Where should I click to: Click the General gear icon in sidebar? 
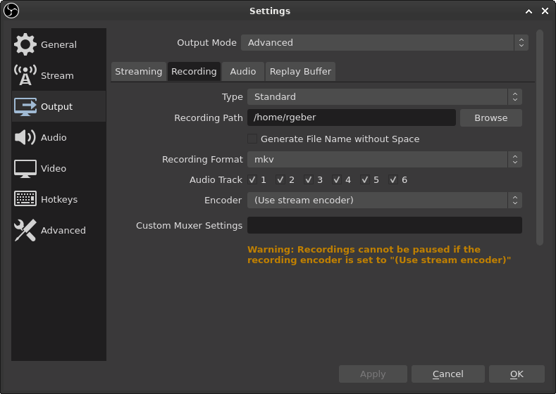(25, 44)
